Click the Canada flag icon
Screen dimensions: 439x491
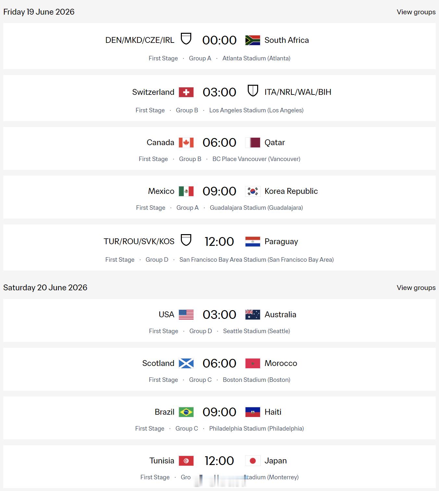pyautogui.click(x=186, y=143)
